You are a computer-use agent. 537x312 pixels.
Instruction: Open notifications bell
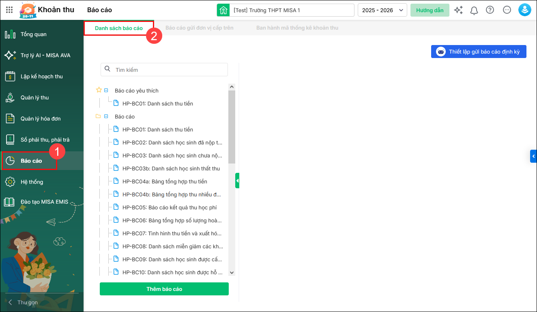click(x=474, y=11)
